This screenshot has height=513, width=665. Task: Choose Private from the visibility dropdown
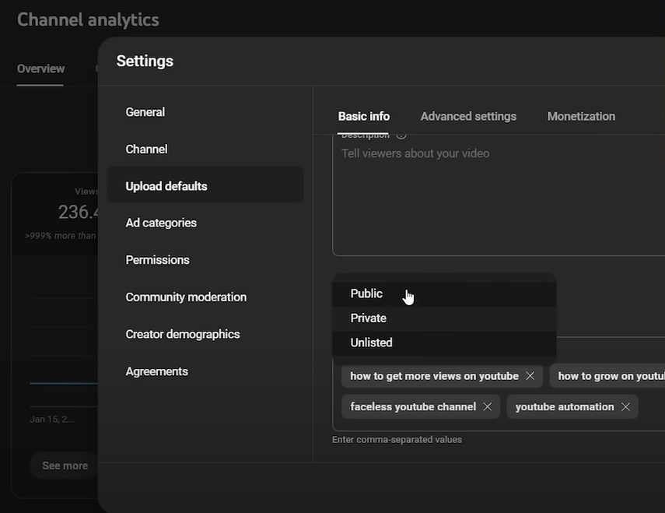pyautogui.click(x=368, y=318)
